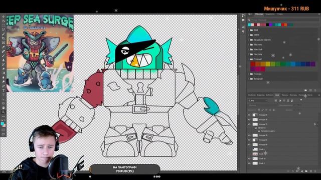Select the Eraser tool

point(4,68)
